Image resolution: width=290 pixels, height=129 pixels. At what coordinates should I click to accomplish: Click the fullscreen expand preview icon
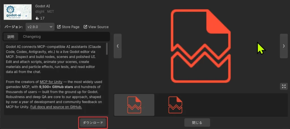tap(284, 86)
